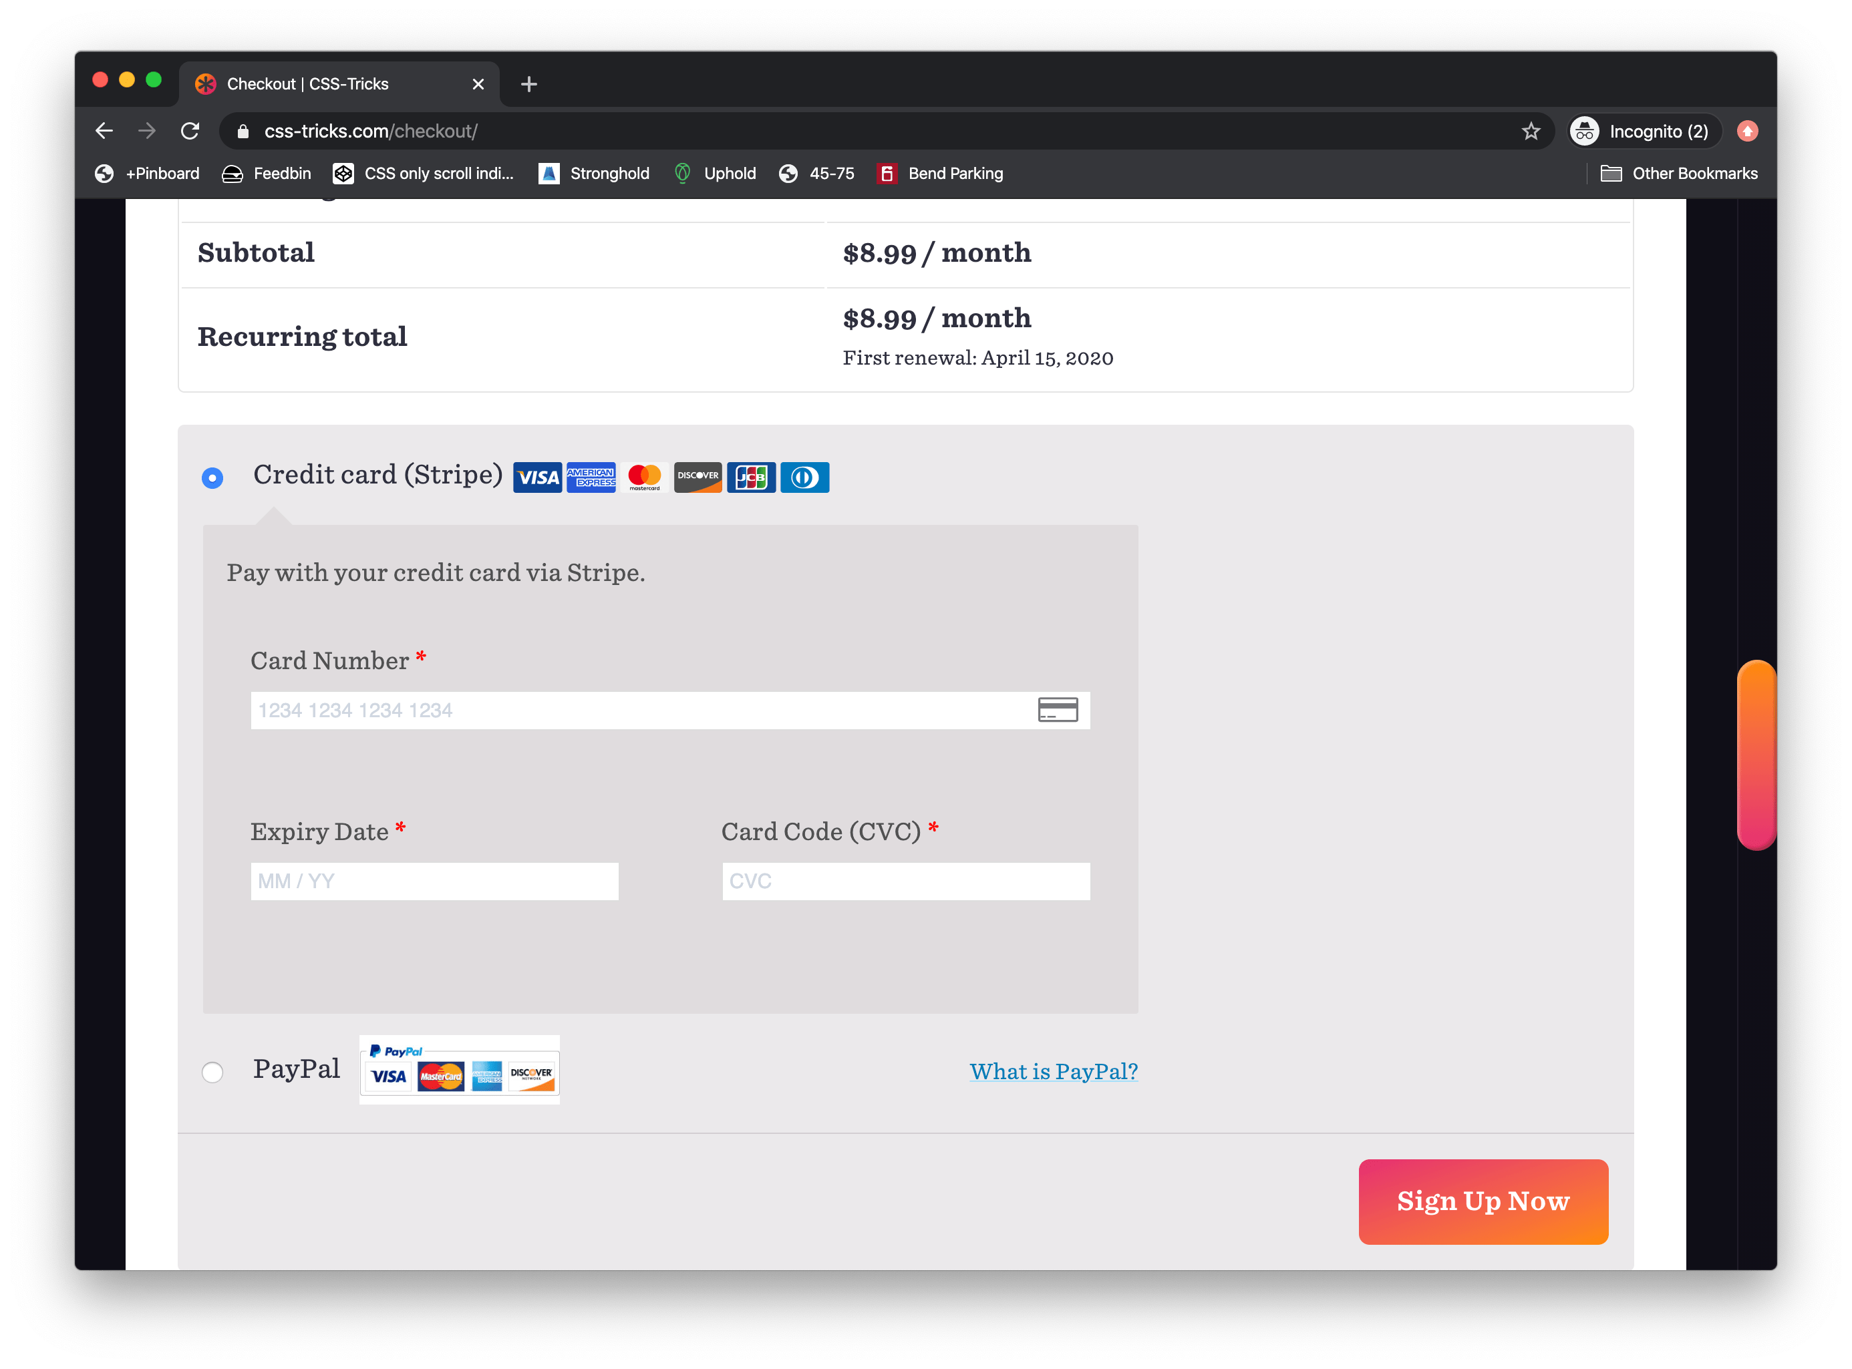The width and height of the screenshot is (1852, 1369).
Task: Click the padlock site info icon
Action: tap(243, 131)
